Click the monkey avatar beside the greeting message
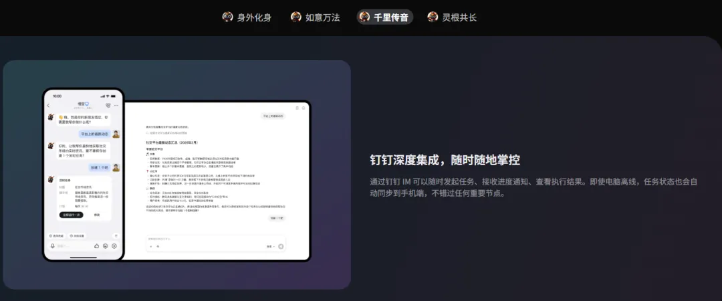The width and height of the screenshot is (722, 301). [51, 117]
